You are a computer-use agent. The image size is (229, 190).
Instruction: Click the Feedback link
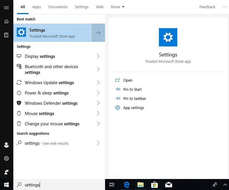tap(207, 7)
